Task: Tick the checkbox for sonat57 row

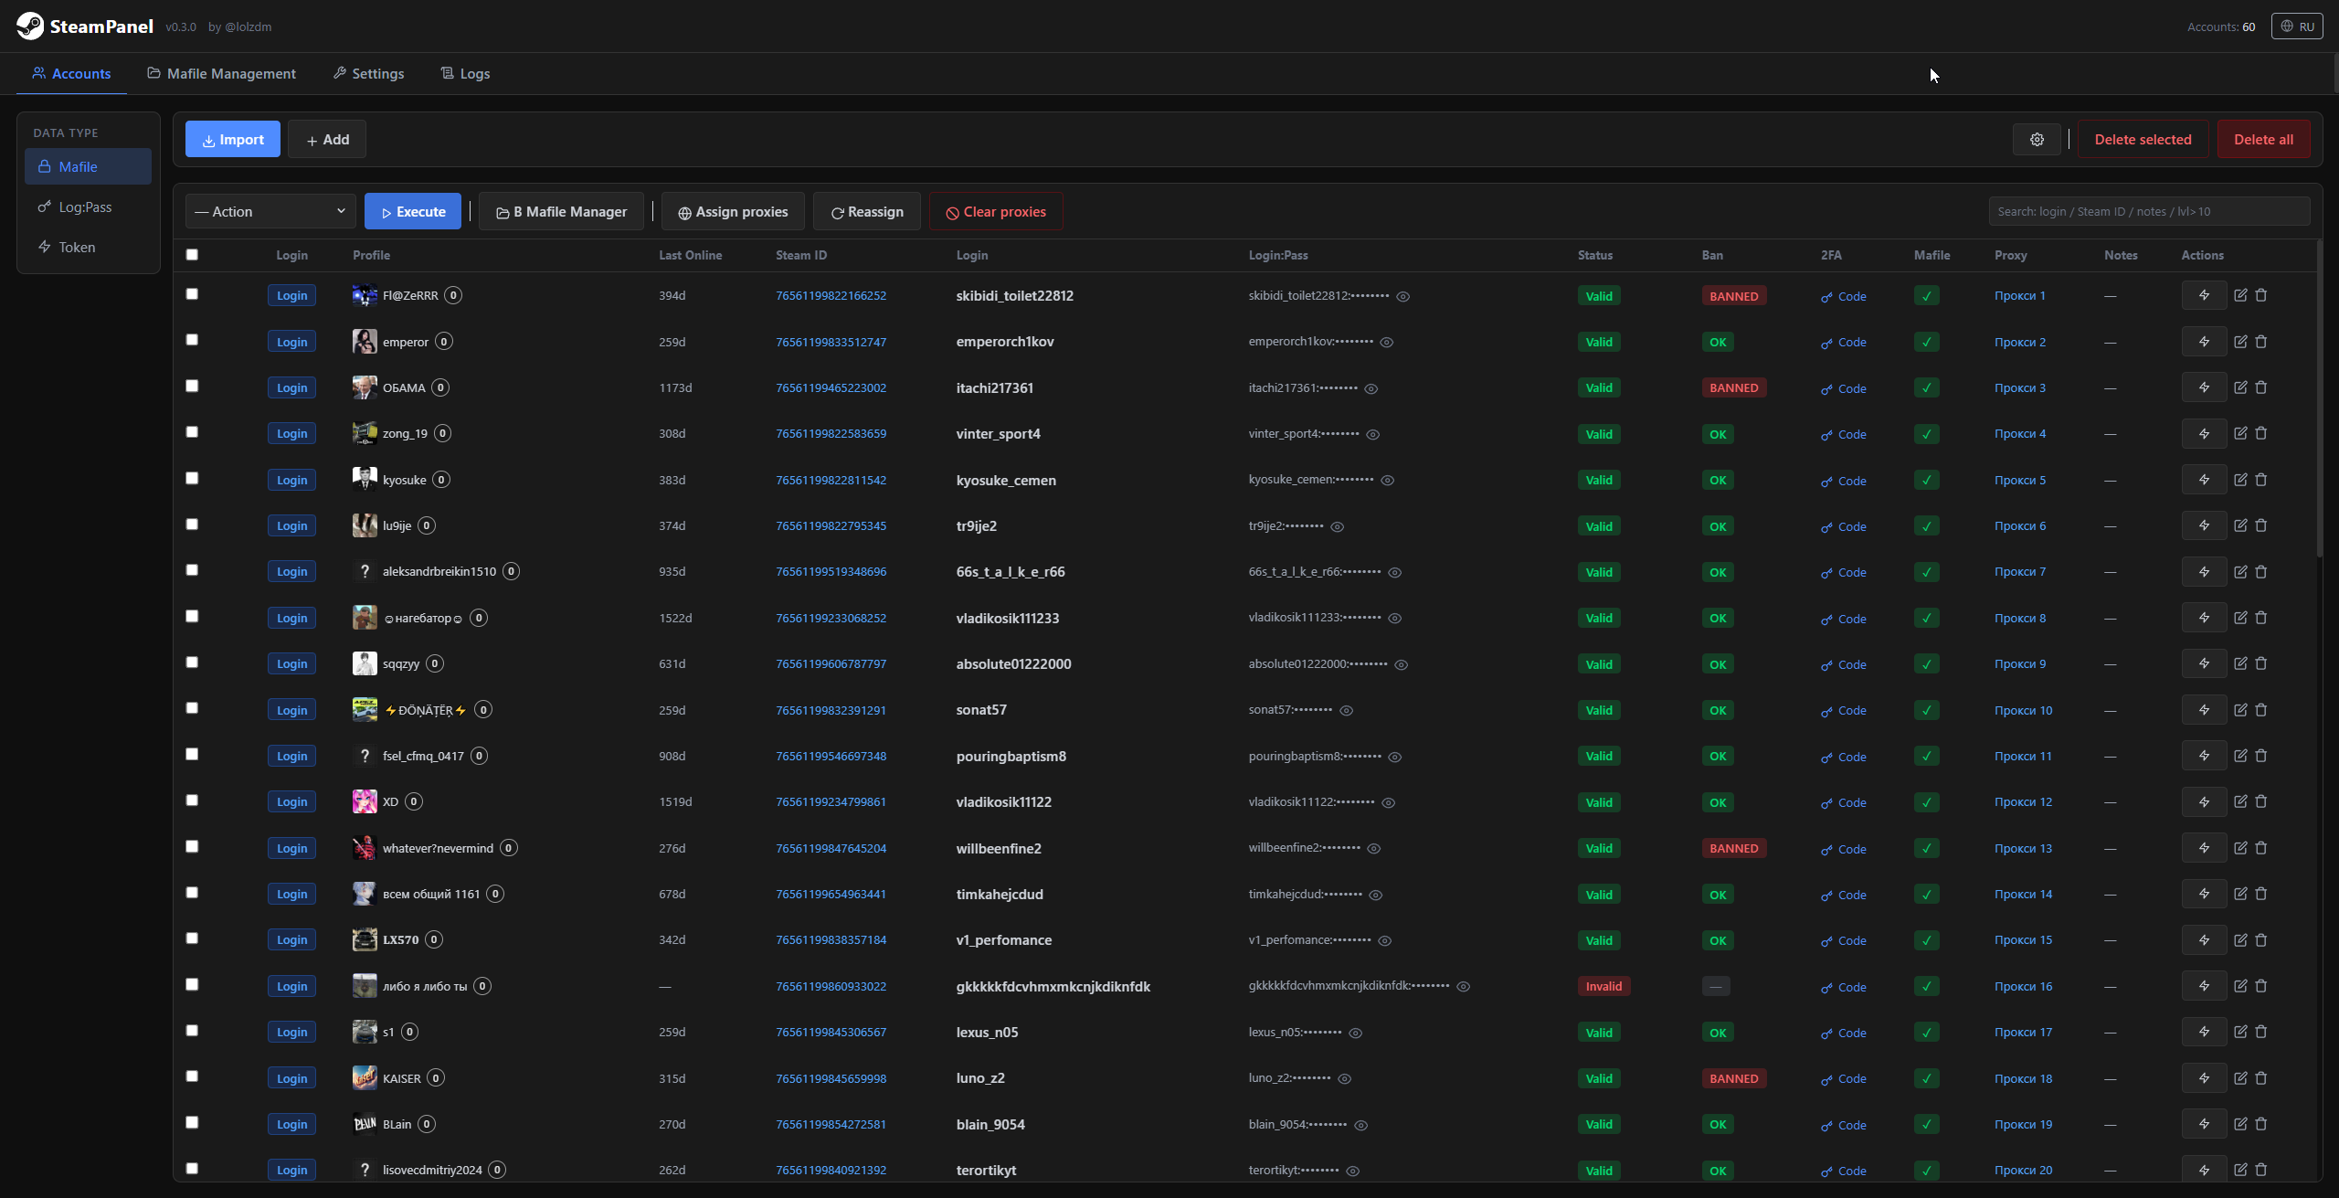Action: pyautogui.click(x=192, y=708)
